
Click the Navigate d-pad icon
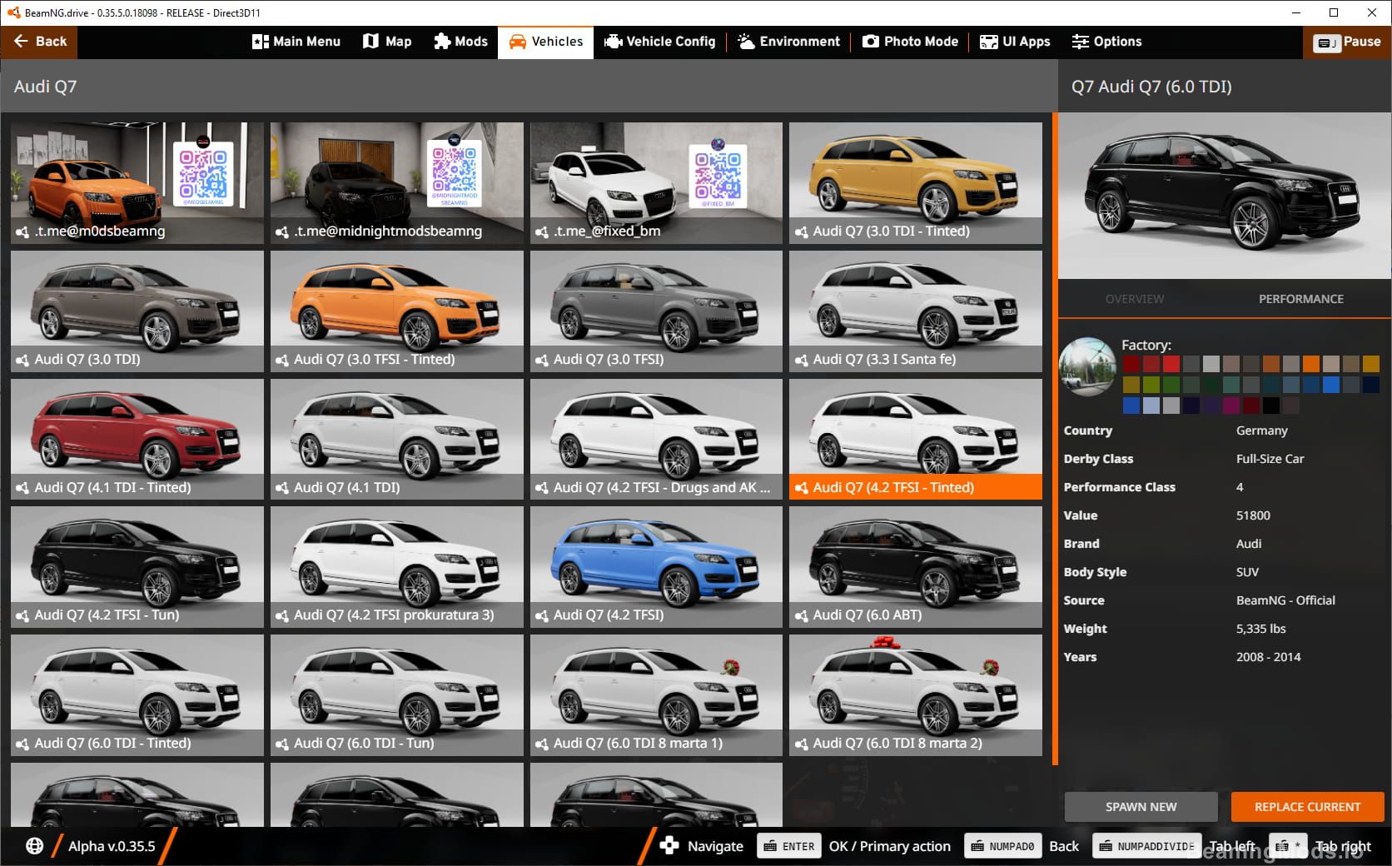[669, 846]
